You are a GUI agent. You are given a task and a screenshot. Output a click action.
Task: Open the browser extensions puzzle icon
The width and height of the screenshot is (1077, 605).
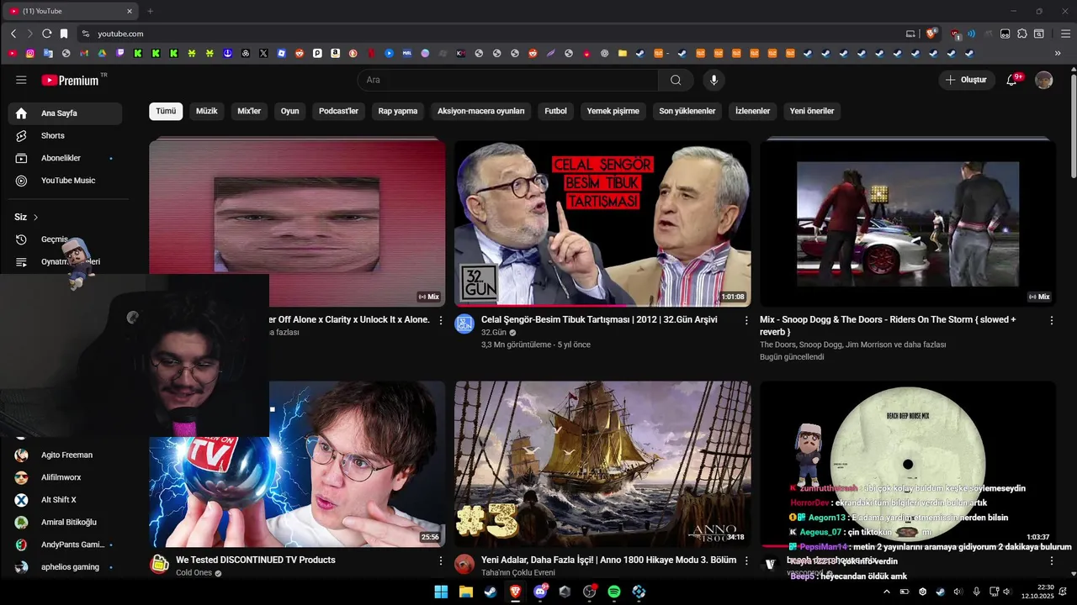pos(1022,34)
